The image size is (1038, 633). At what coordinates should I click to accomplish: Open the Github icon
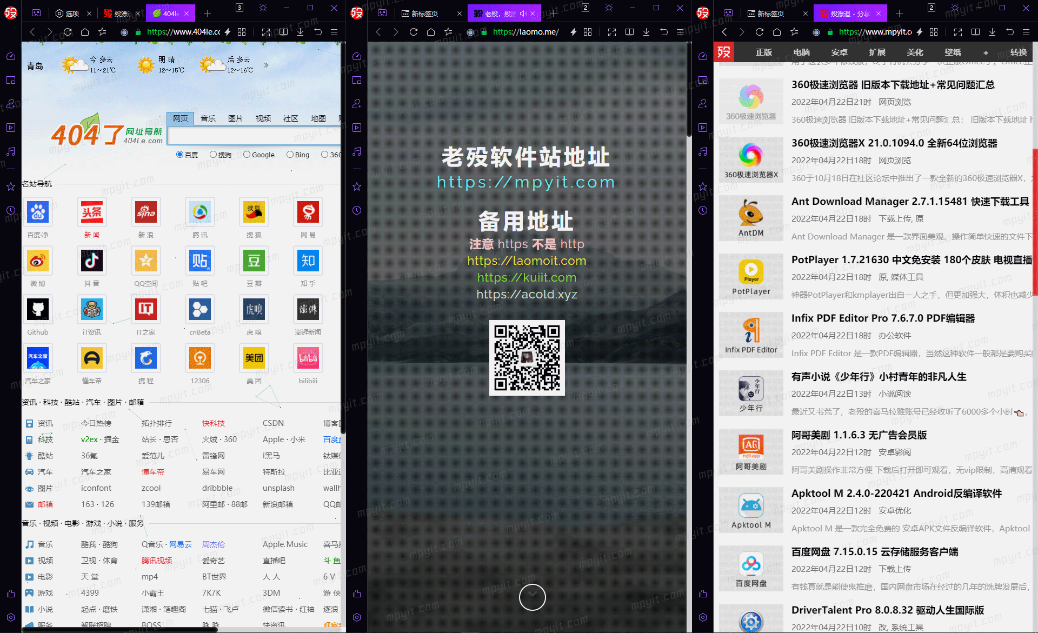point(38,309)
